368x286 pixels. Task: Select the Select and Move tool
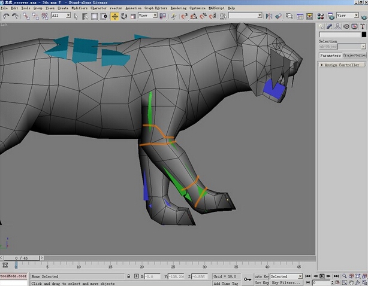[114, 16]
